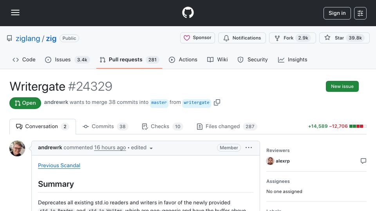The height and width of the screenshot is (211, 376).
Task: Fork the repository
Action: [x=292, y=38]
